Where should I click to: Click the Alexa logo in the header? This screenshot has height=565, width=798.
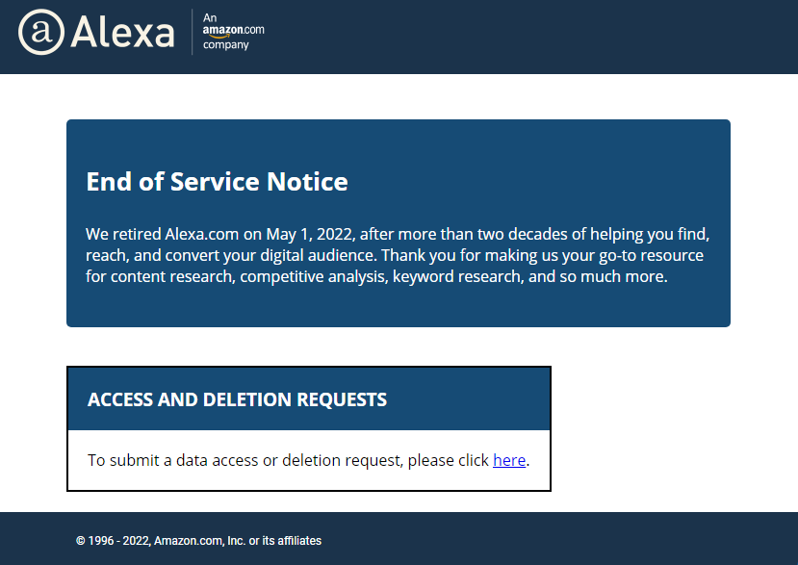96,32
